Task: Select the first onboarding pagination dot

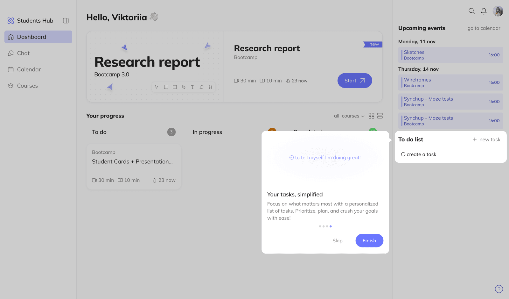Action: coord(320,226)
